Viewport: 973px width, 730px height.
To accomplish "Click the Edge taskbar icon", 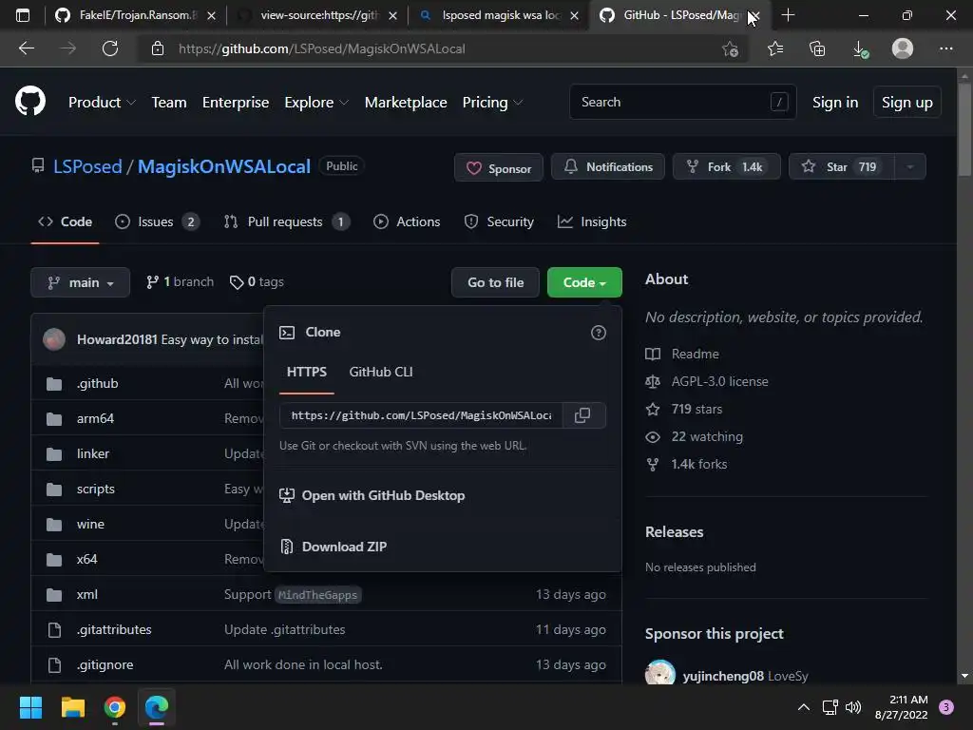I will coord(157,707).
